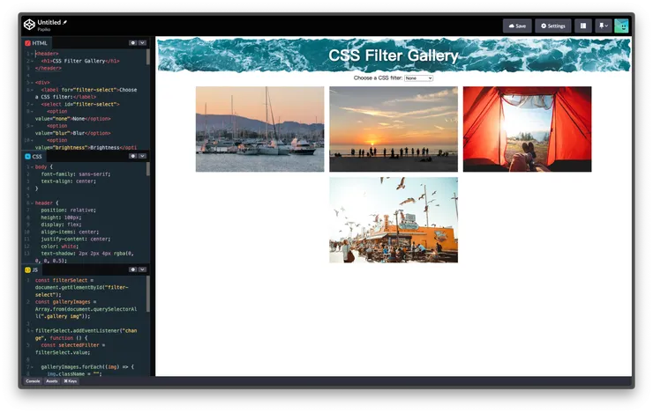Select the CSS editor tab
The image size is (653, 413).
click(34, 156)
